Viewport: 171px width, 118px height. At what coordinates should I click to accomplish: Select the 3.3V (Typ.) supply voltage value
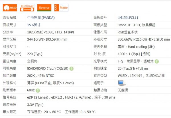pyautogui.click(x=35, y=105)
